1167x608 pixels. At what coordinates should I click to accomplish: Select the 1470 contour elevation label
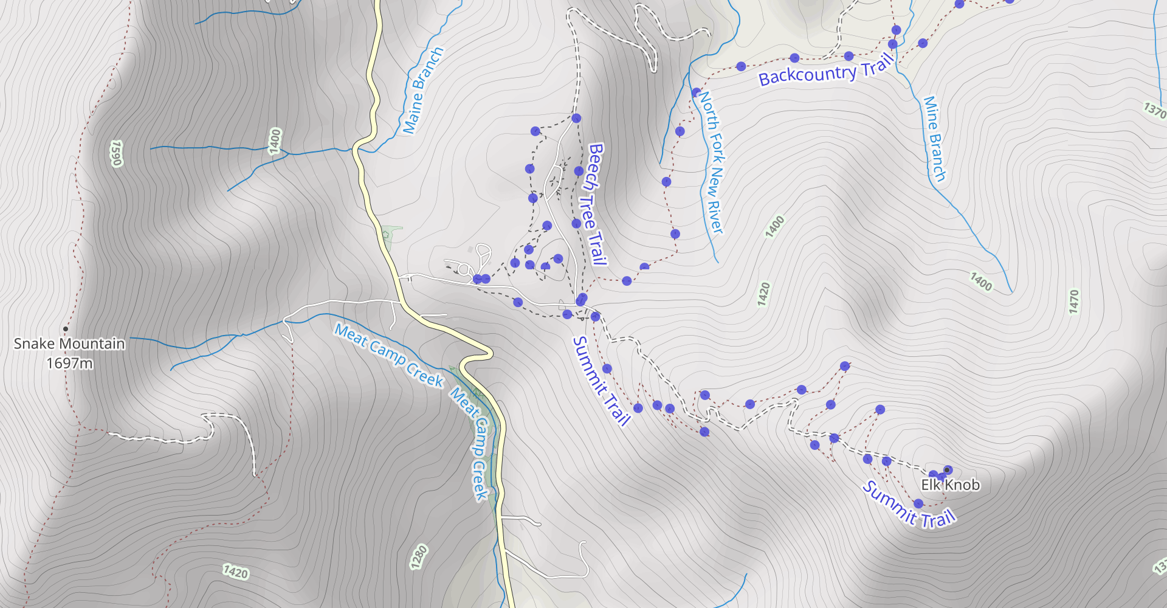click(1074, 302)
